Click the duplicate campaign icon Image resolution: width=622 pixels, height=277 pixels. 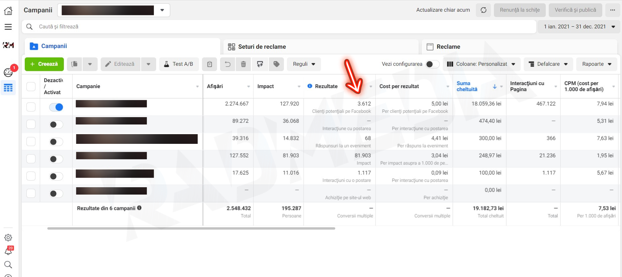coord(75,64)
